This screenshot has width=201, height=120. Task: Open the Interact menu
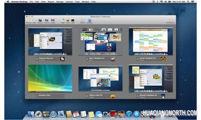pos(69,2)
